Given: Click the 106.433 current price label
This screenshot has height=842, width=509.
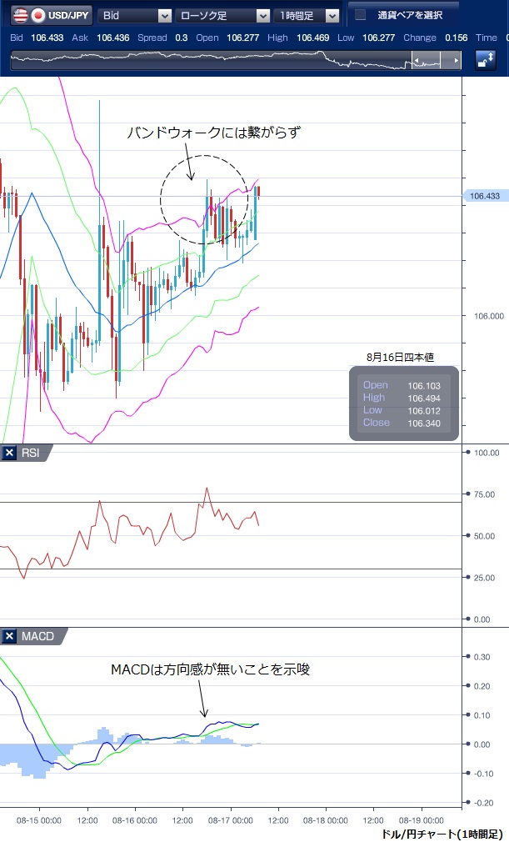Looking at the screenshot, I should point(484,197).
